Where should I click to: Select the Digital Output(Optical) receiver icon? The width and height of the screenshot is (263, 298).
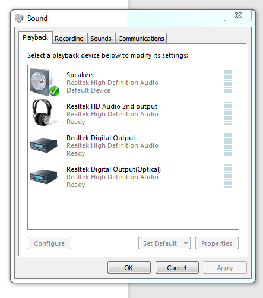(x=44, y=177)
